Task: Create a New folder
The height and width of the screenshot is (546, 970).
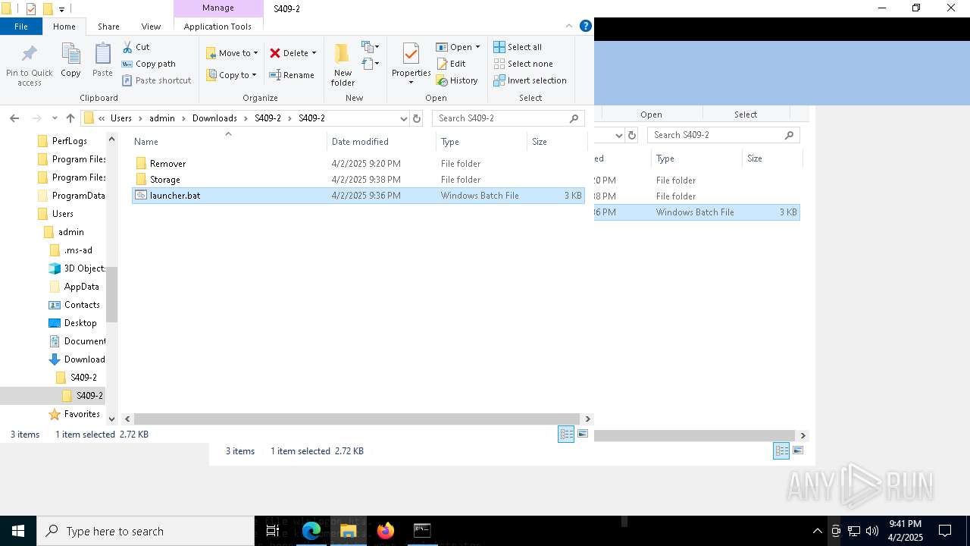Action: [x=343, y=64]
